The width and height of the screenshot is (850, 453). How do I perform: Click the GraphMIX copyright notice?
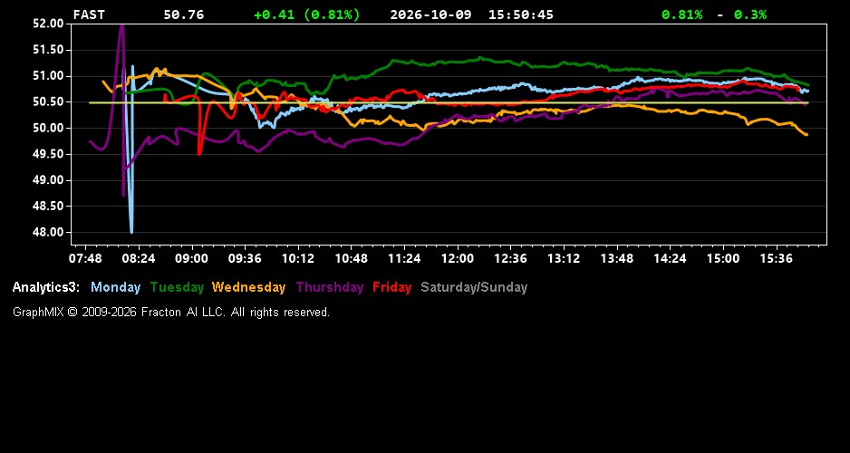[171, 312]
